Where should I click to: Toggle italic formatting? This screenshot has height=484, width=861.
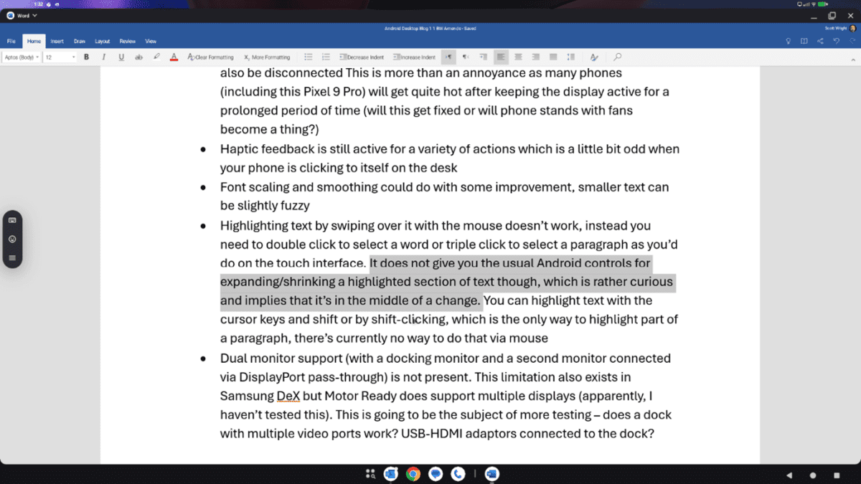click(x=103, y=57)
